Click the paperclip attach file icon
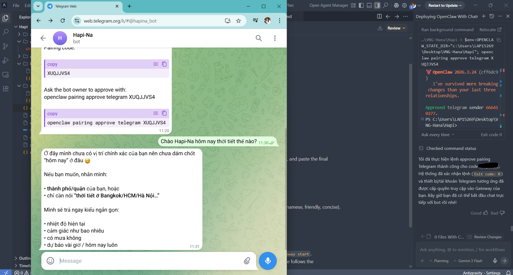The image size is (513, 275). click(x=247, y=261)
